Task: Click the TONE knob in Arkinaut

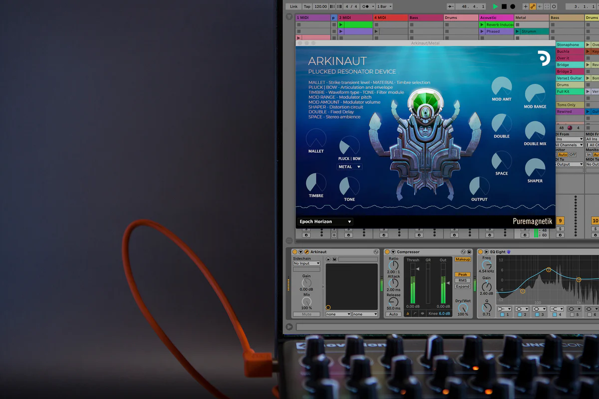Action: [x=349, y=187]
